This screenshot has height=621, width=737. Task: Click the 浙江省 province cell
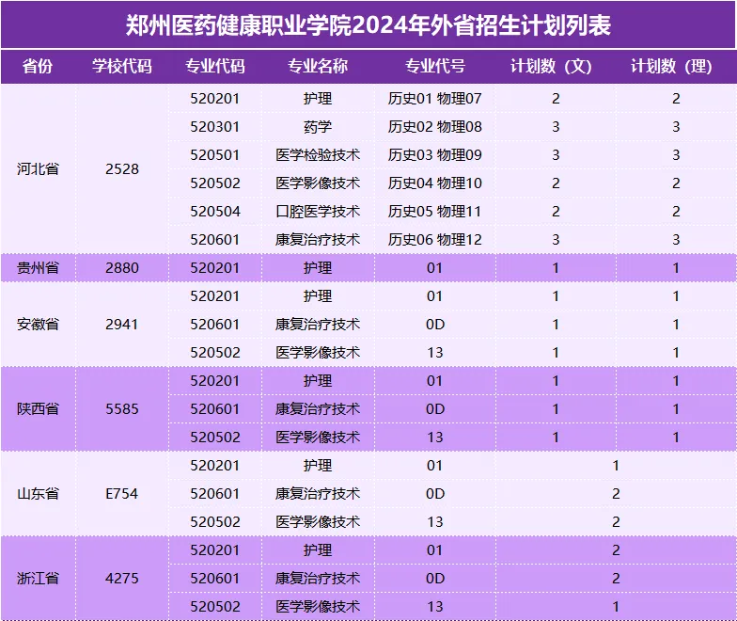[38, 578]
